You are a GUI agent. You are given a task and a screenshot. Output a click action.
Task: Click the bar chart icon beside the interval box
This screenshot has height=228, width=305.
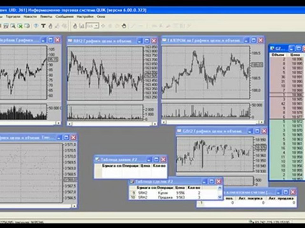(82, 26)
